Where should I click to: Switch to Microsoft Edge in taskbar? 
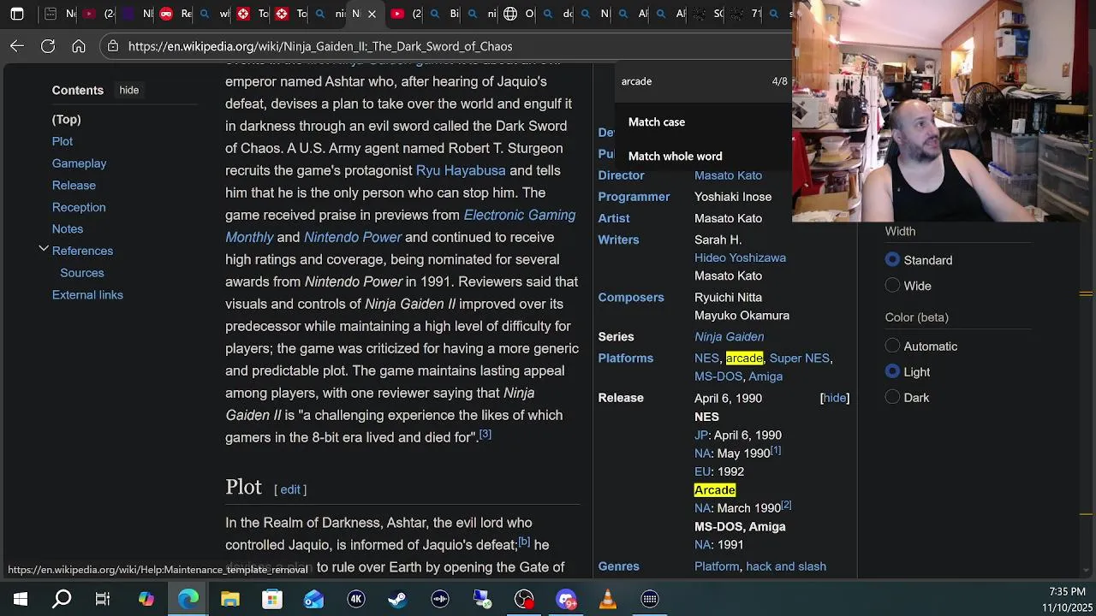pos(188,599)
